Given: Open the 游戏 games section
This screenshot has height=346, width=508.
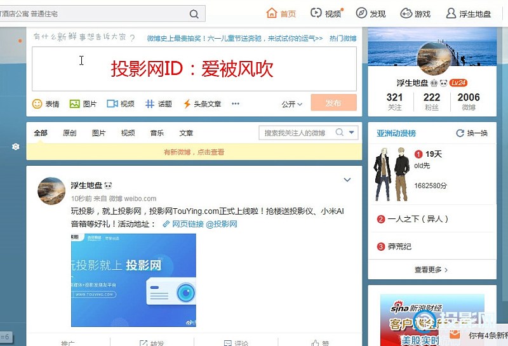Looking at the screenshot, I should point(415,13).
